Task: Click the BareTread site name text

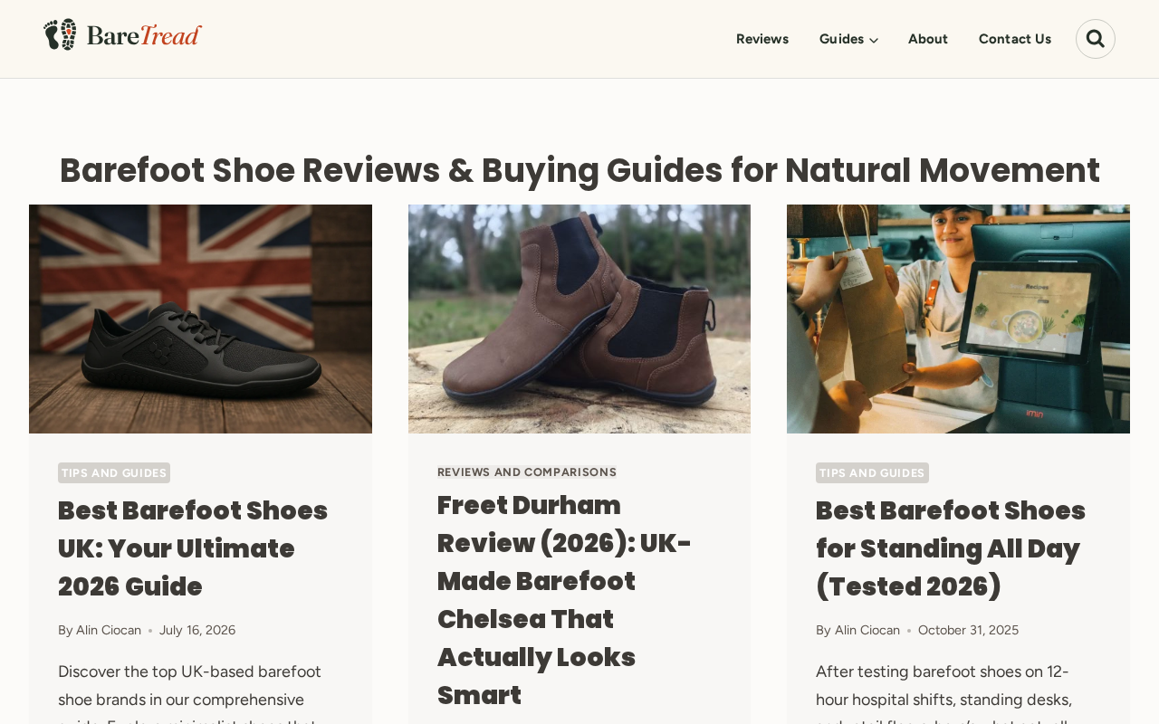Action: coord(144,35)
